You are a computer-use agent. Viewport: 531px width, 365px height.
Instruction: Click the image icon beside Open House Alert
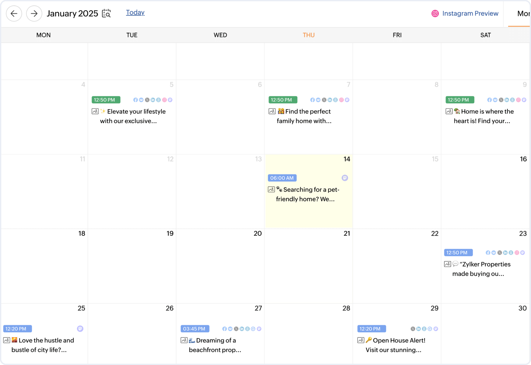click(x=361, y=340)
